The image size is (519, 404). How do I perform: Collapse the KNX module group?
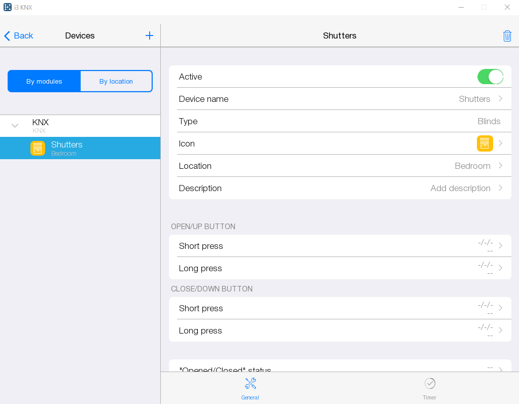tap(15, 125)
